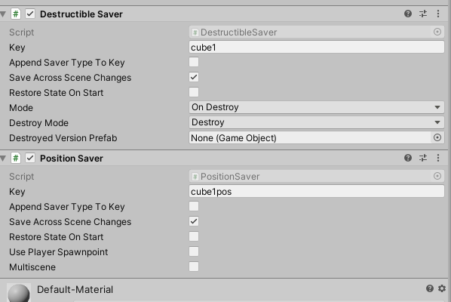The image size is (451, 302).
Task: Click Default-Material help icon
Action: point(430,288)
